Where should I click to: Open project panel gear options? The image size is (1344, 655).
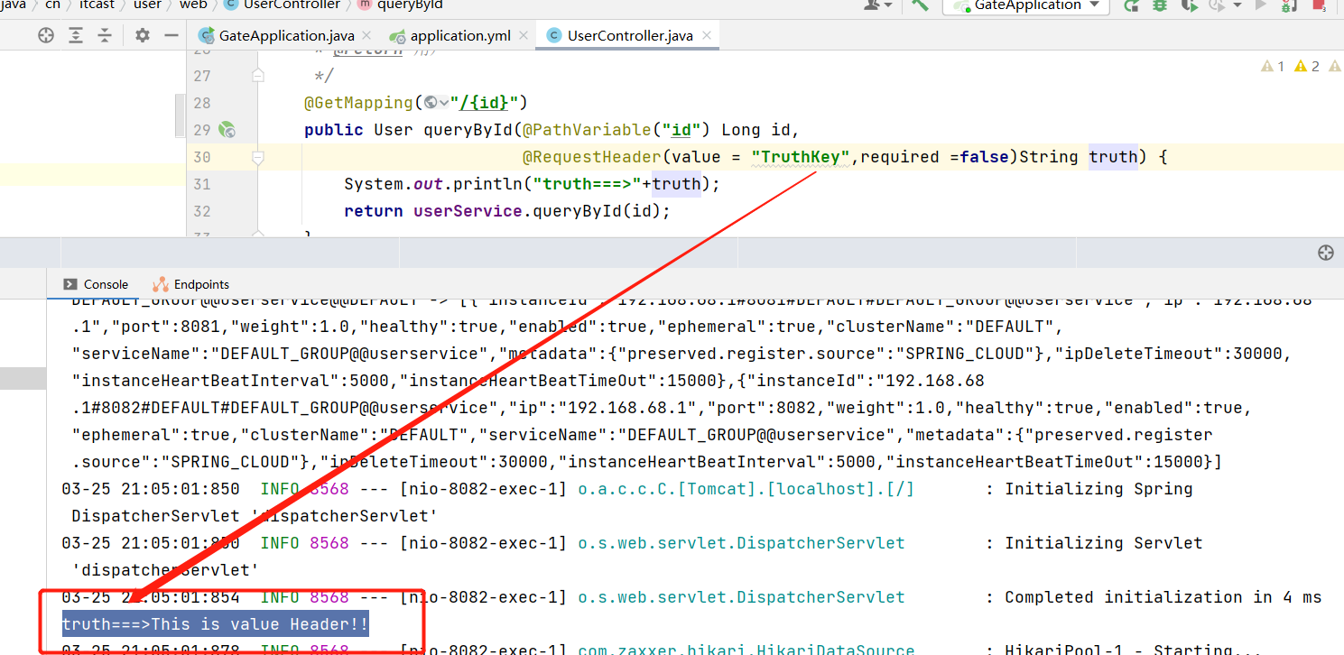[143, 36]
